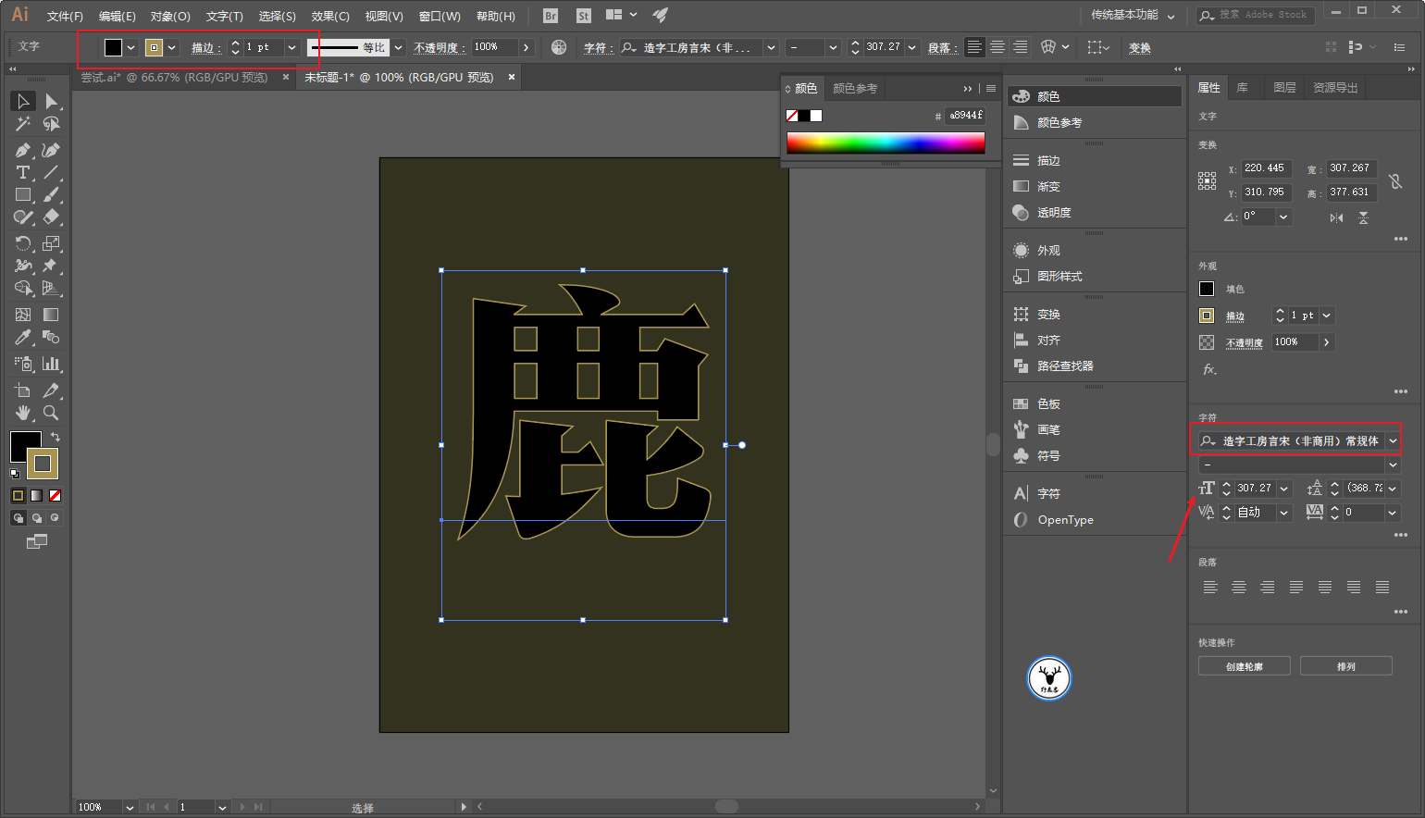Screen dimensions: 1425x818
Task: Open the zoom level dropdown in status bar
Action: point(130,808)
